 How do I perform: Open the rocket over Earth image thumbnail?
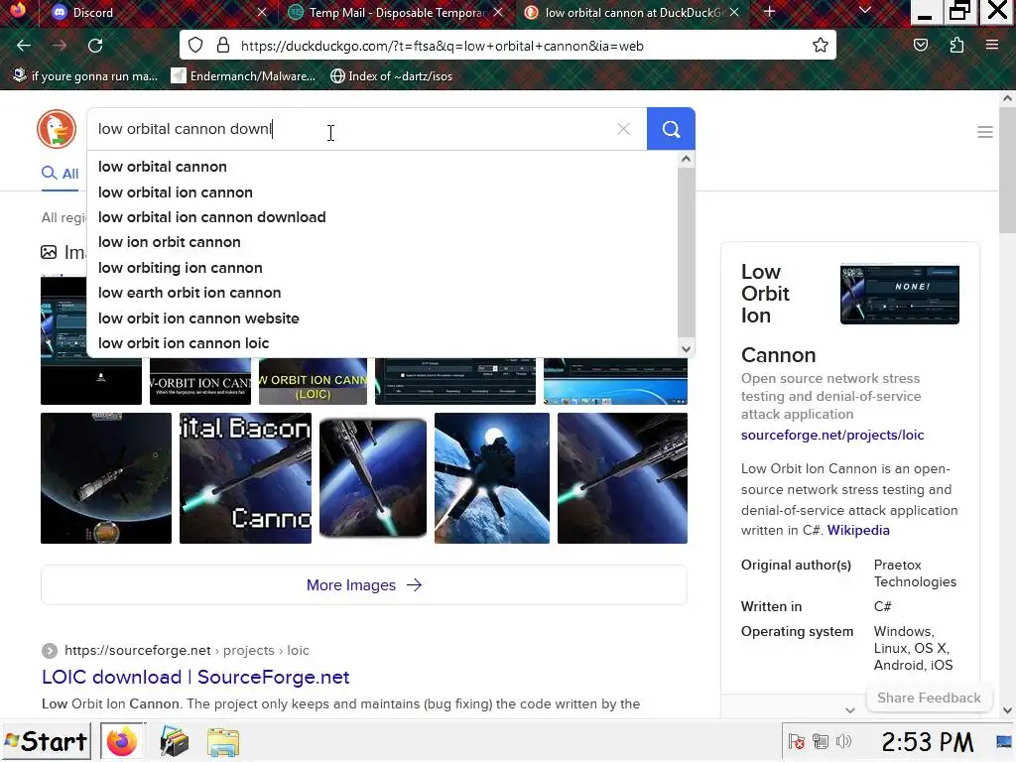106,478
